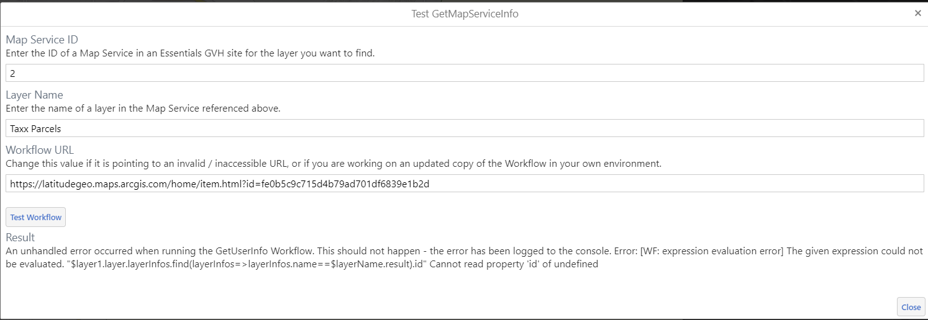Click the Map Service ID heading label

coord(42,40)
